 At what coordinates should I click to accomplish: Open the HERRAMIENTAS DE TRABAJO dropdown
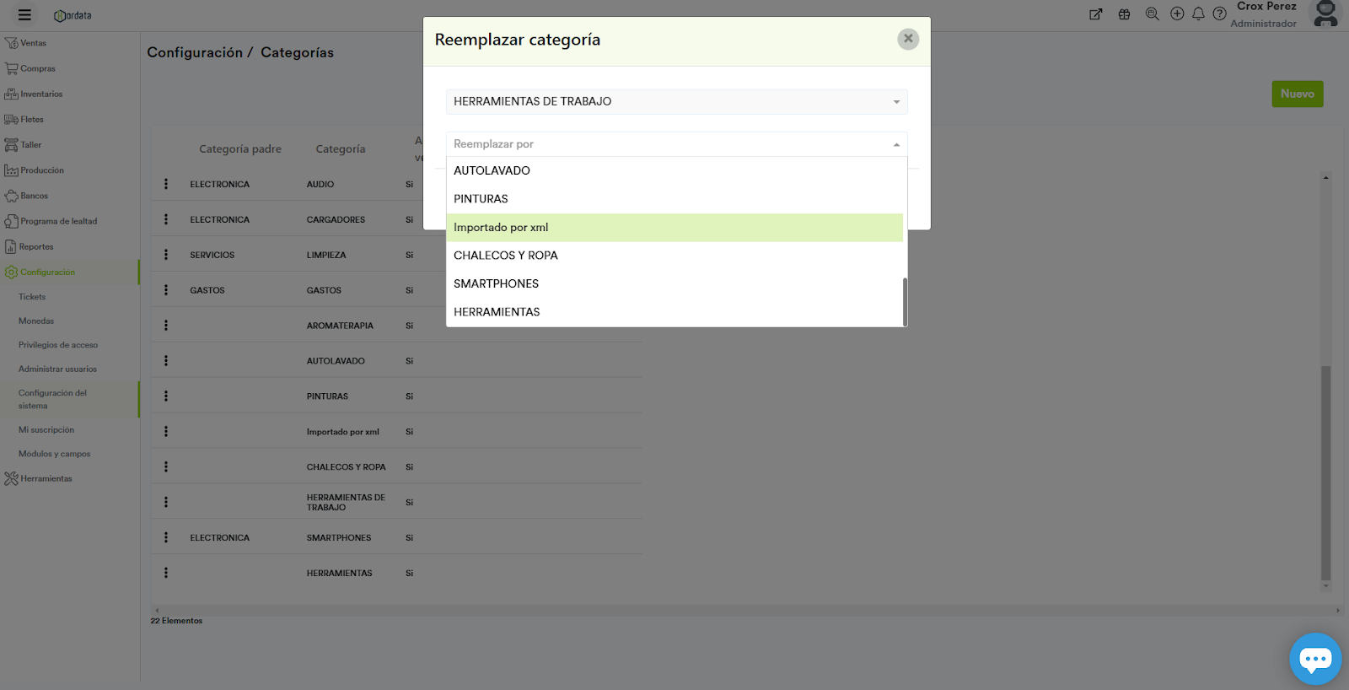click(x=676, y=102)
